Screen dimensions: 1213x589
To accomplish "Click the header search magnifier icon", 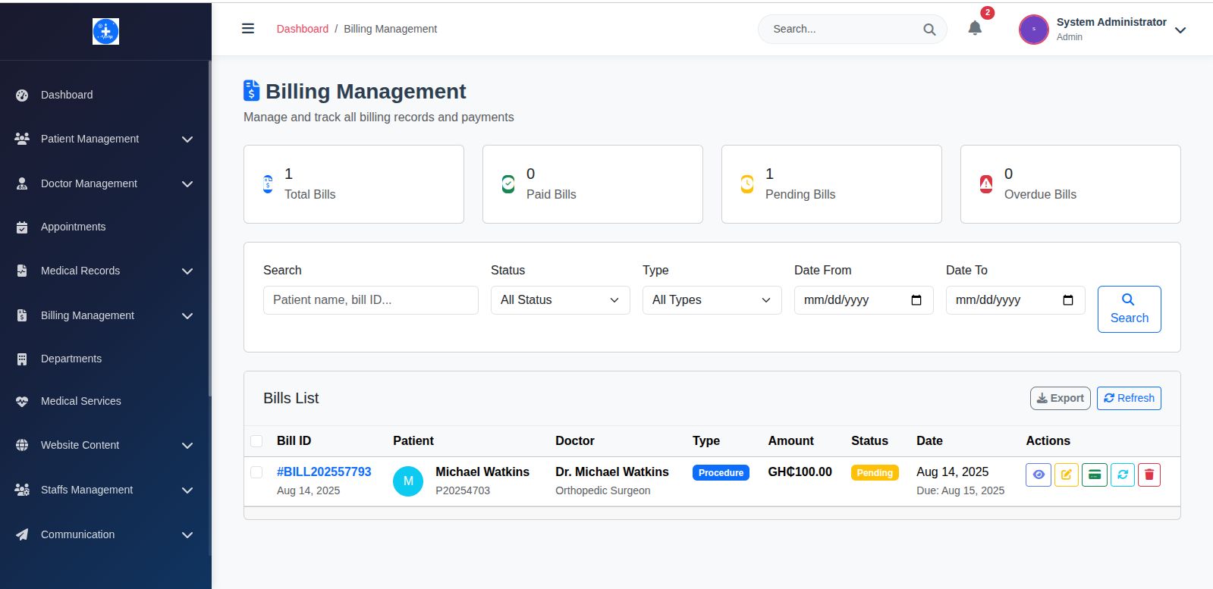I will pyautogui.click(x=929, y=30).
